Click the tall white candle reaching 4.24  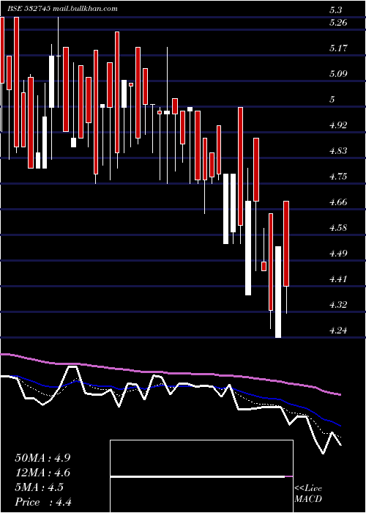point(278,292)
